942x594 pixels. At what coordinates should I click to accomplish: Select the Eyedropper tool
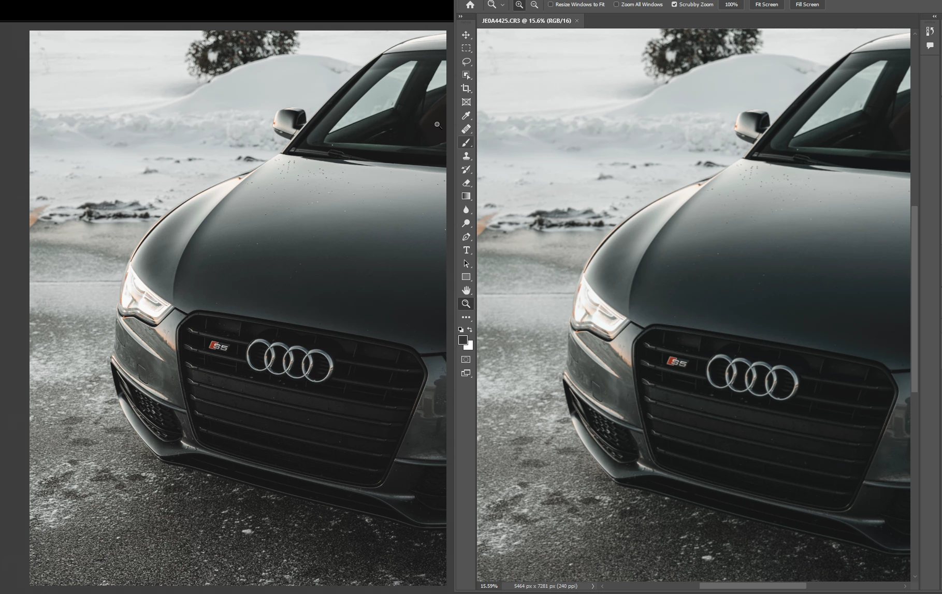coord(466,115)
